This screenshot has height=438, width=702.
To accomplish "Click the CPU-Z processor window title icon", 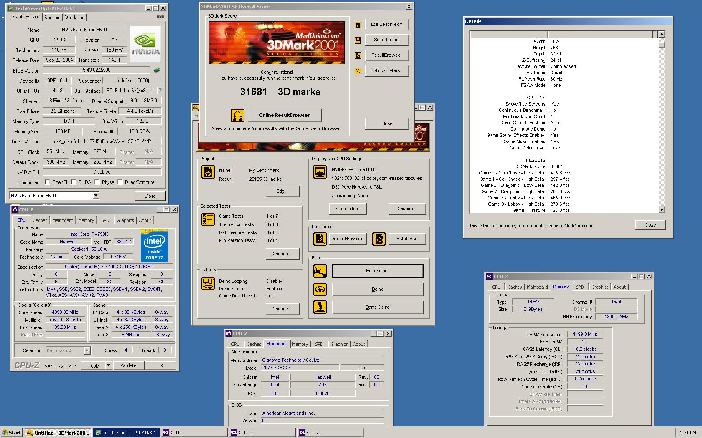I will (x=15, y=210).
